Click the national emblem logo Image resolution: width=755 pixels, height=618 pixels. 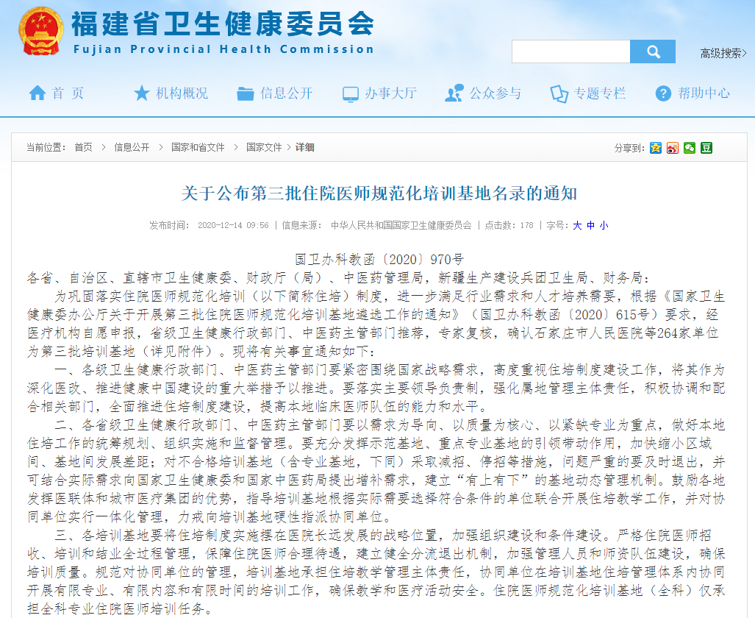pos(40,32)
